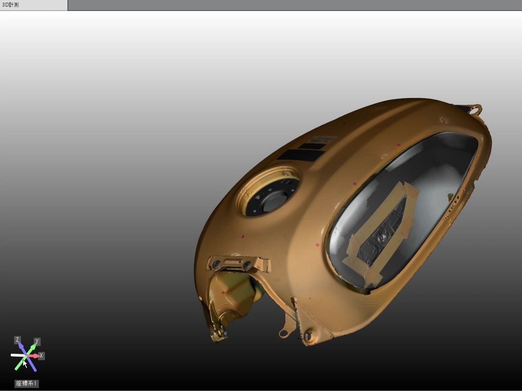Click the X axis label on gizmo

(41, 355)
